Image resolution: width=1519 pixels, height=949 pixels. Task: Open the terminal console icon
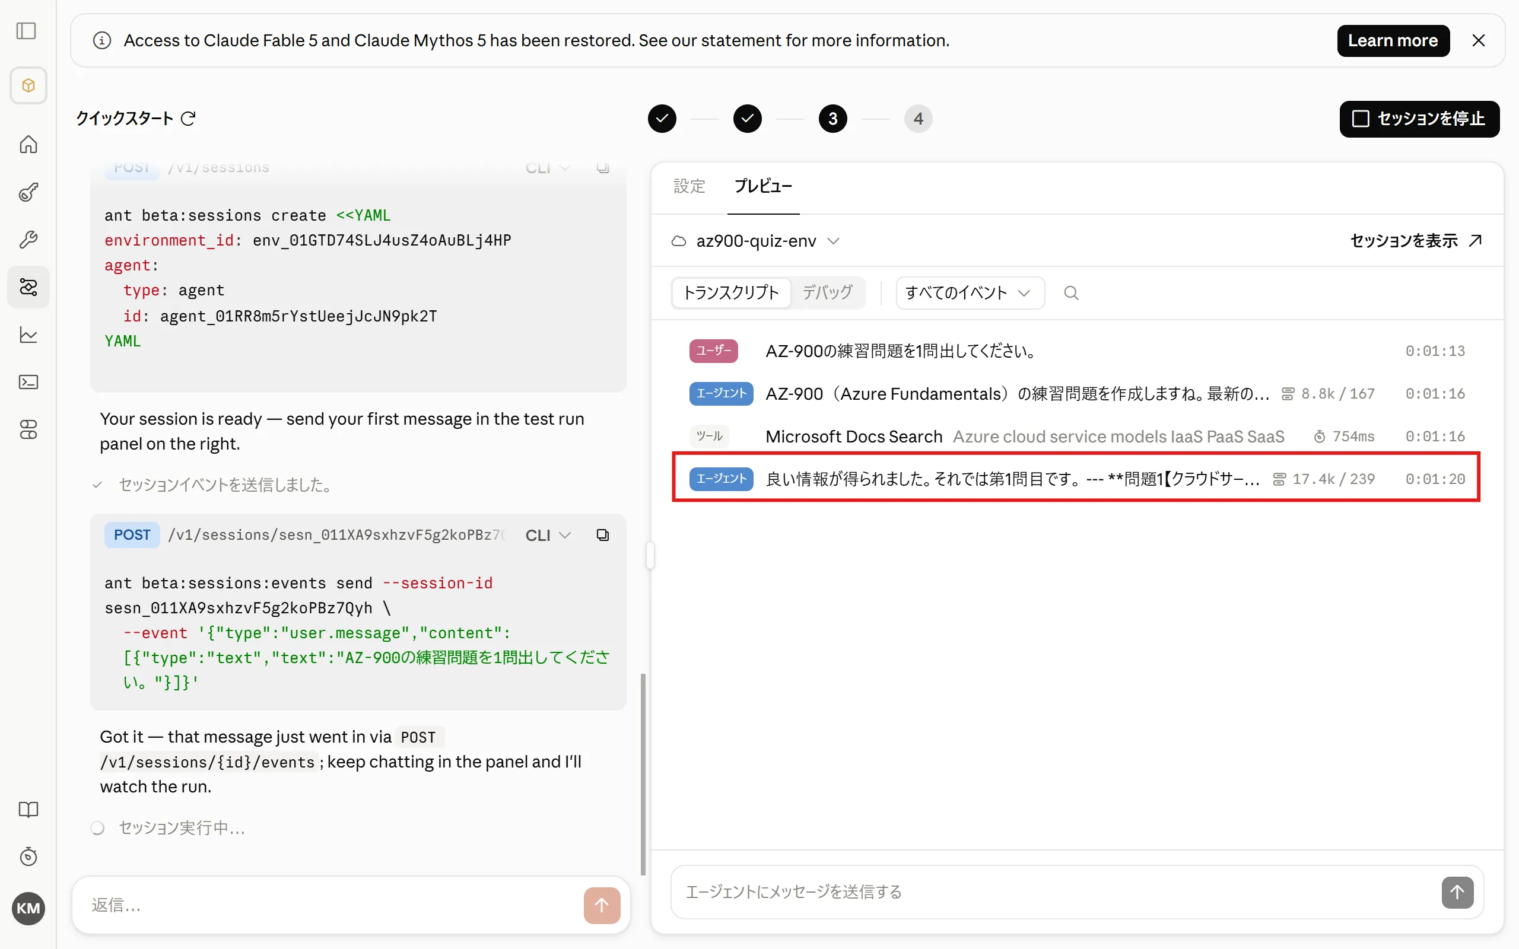pos(28,381)
